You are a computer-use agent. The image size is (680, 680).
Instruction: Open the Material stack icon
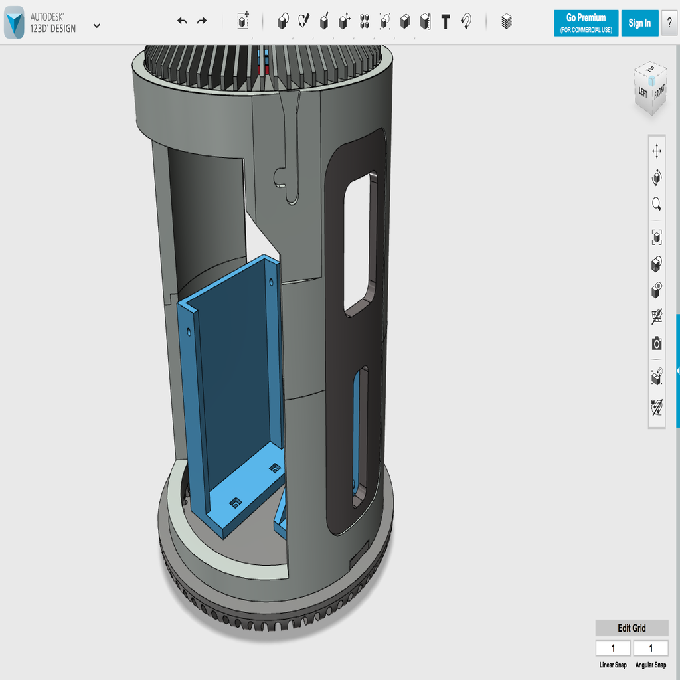tap(507, 22)
